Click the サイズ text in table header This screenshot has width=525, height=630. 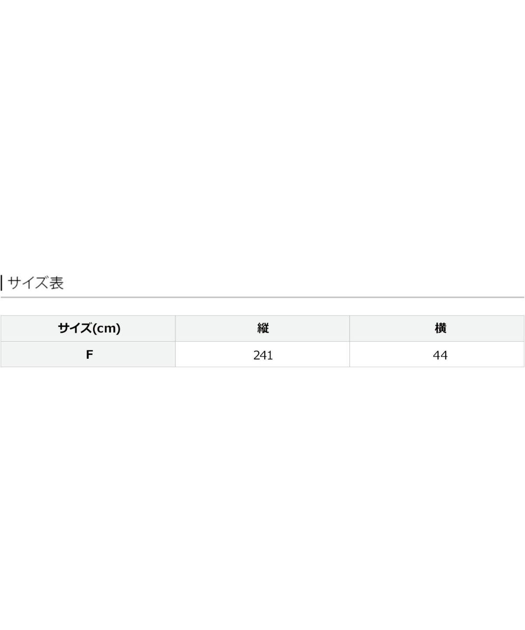pyautogui.click(x=74, y=328)
